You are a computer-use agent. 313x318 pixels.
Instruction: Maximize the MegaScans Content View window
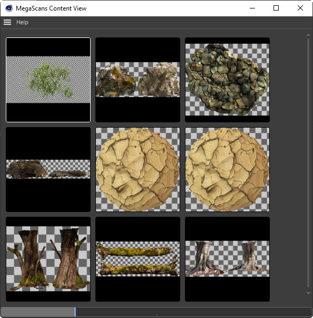tap(276, 8)
